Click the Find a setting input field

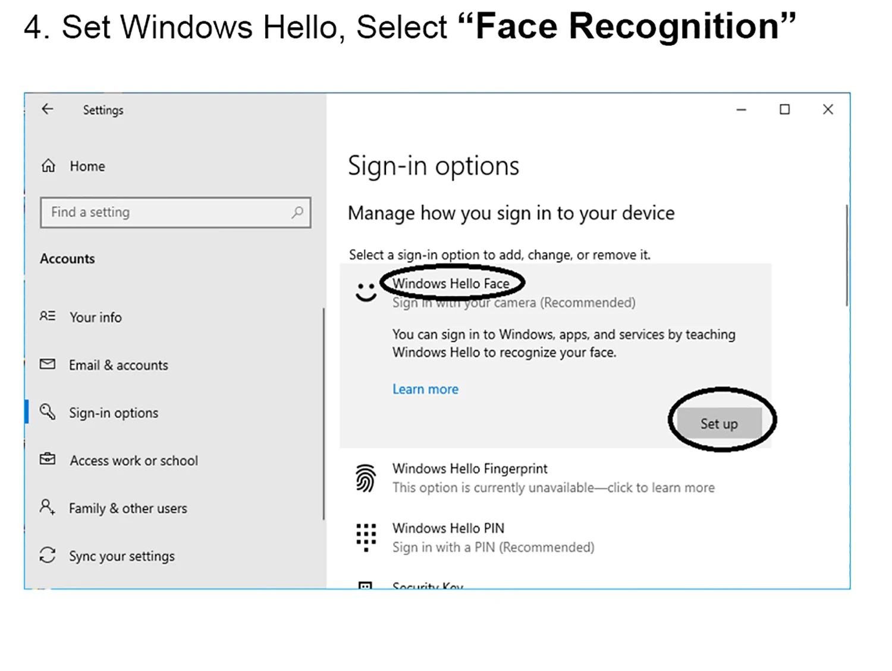click(149, 212)
